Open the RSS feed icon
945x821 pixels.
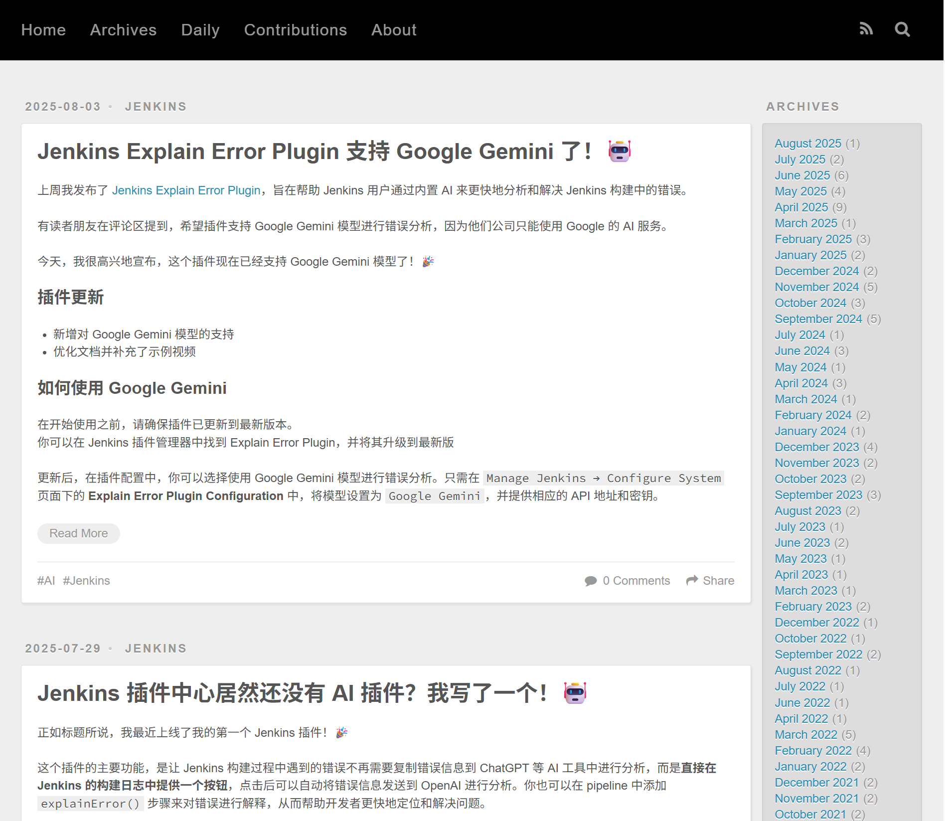(x=866, y=29)
